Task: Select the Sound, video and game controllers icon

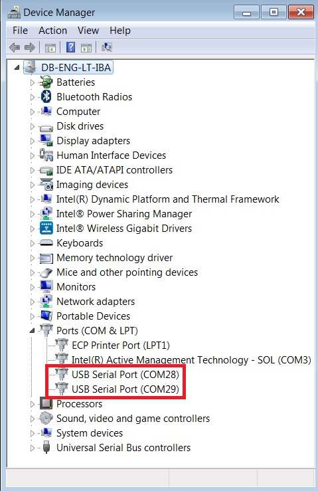Action: click(x=46, y=418)
